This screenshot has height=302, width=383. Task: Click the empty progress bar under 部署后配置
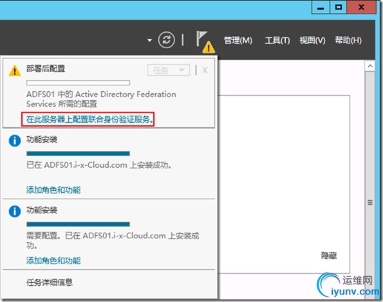click(78, 83)
